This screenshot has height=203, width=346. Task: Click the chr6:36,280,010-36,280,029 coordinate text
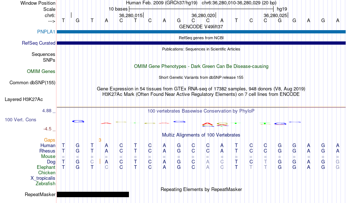point(239,3)
